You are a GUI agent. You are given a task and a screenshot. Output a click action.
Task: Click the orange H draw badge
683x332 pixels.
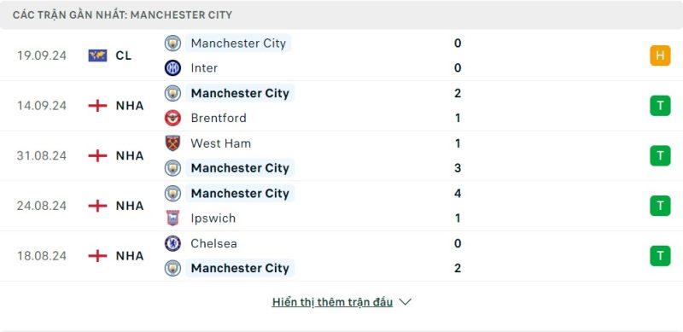coord(660,55)
